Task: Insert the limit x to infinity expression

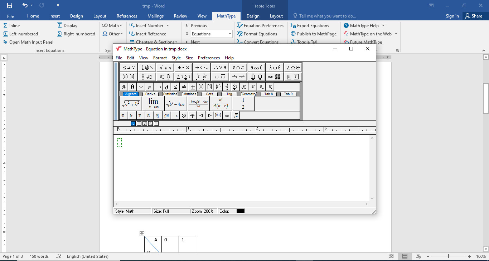Action: tap(153, 104)
